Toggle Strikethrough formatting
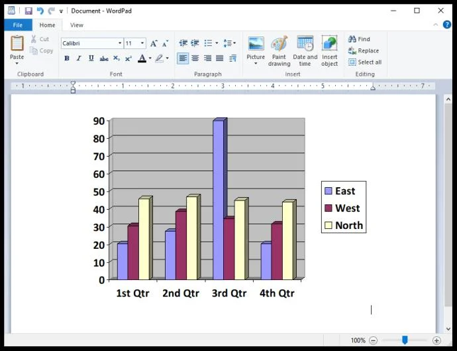This screenshot has height=351, width=457. (104, 58)
